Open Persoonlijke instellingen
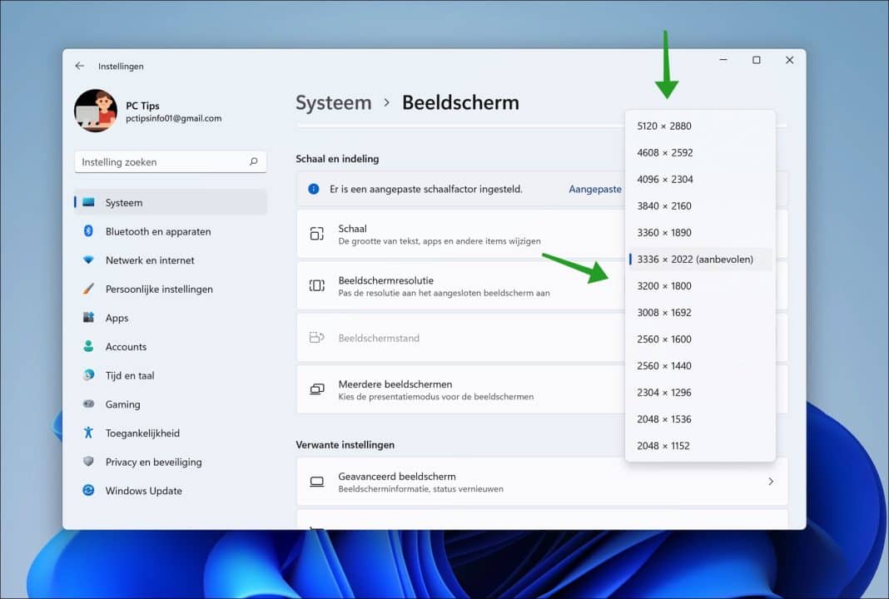The width and height of the screenshot is (889, 599). pyautogui.click(x=171, y=289)
